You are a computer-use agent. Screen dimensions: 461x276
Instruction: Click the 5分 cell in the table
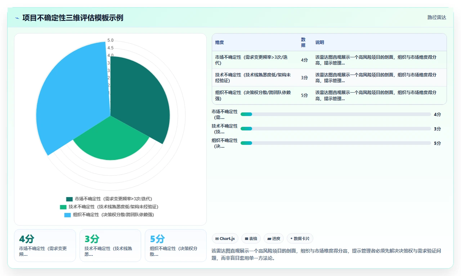(304, 95)
